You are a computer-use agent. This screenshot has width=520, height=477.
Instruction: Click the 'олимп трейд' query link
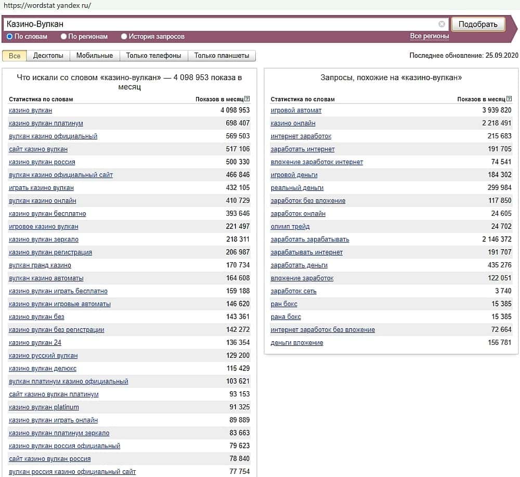(x=290, y=226)
